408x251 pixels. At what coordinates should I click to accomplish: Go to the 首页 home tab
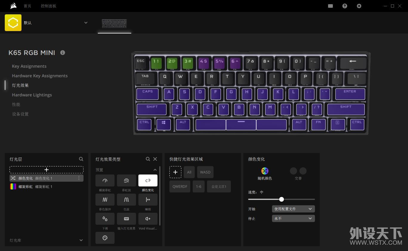pos(27,6)
